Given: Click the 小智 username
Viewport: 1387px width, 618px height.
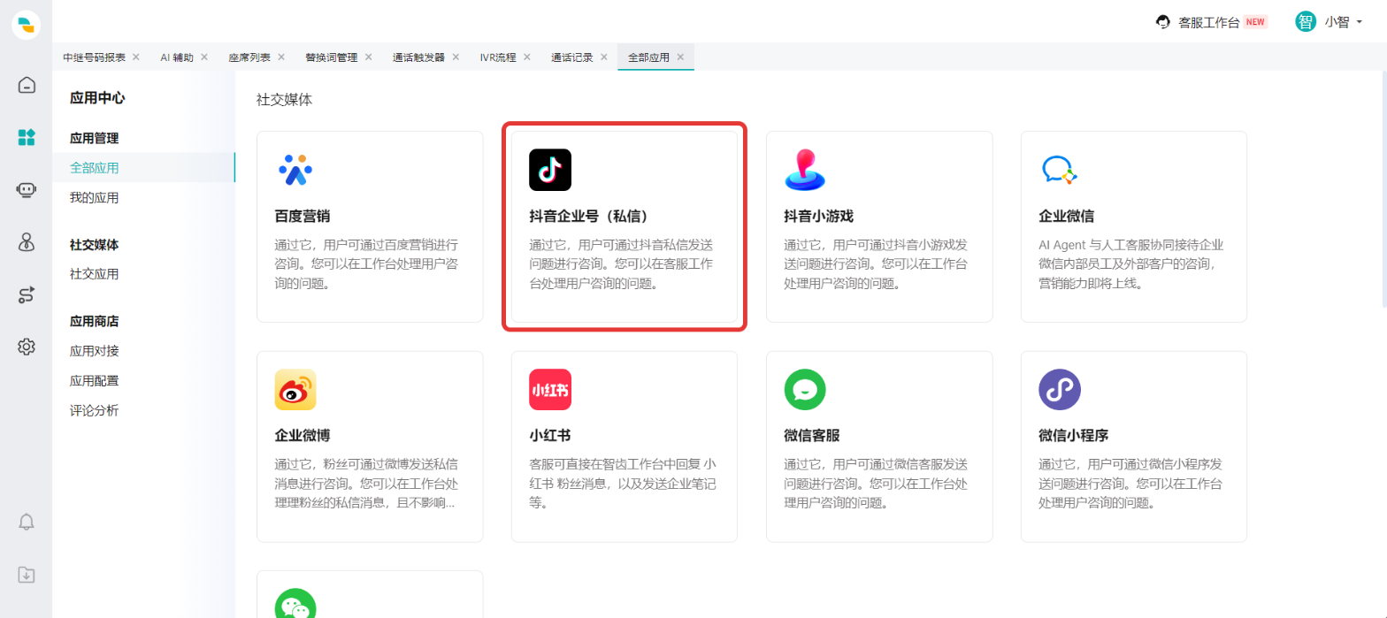Looking at the screenshot, I should [x=1337, y=23].
